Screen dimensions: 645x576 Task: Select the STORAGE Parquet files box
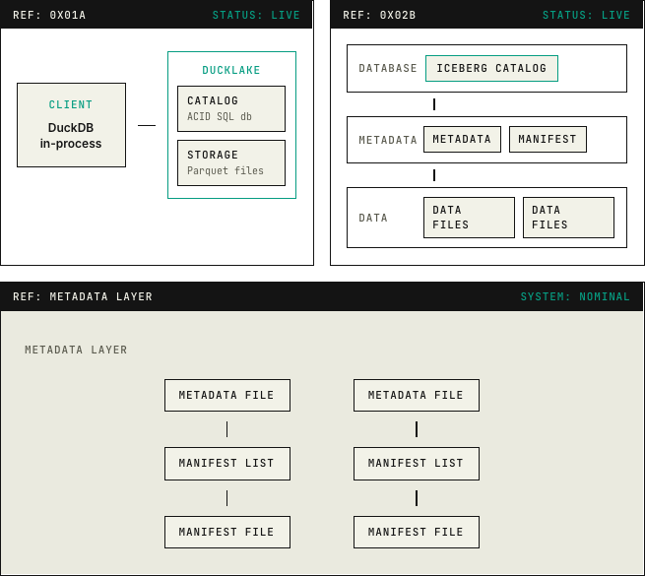(231, 162)
